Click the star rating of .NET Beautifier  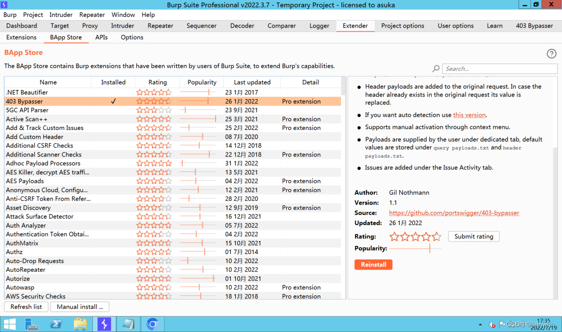click(154, 92)
